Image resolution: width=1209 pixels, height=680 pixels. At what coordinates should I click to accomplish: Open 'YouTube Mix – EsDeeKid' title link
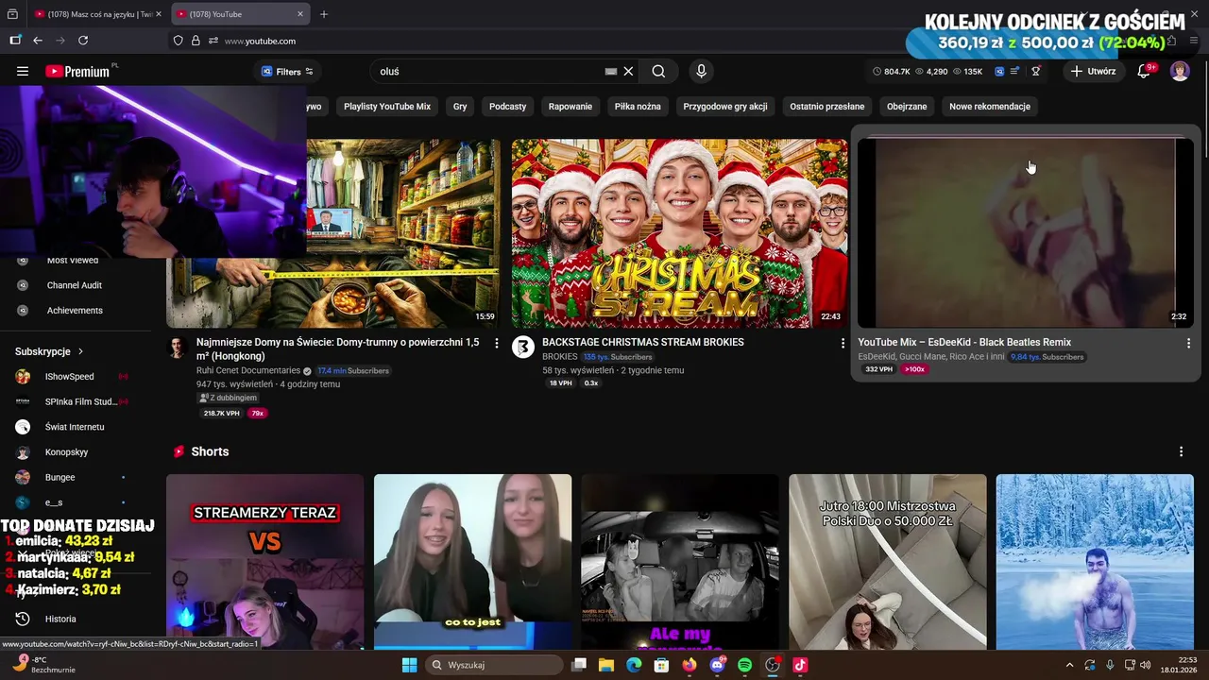(x=964, y=342)
